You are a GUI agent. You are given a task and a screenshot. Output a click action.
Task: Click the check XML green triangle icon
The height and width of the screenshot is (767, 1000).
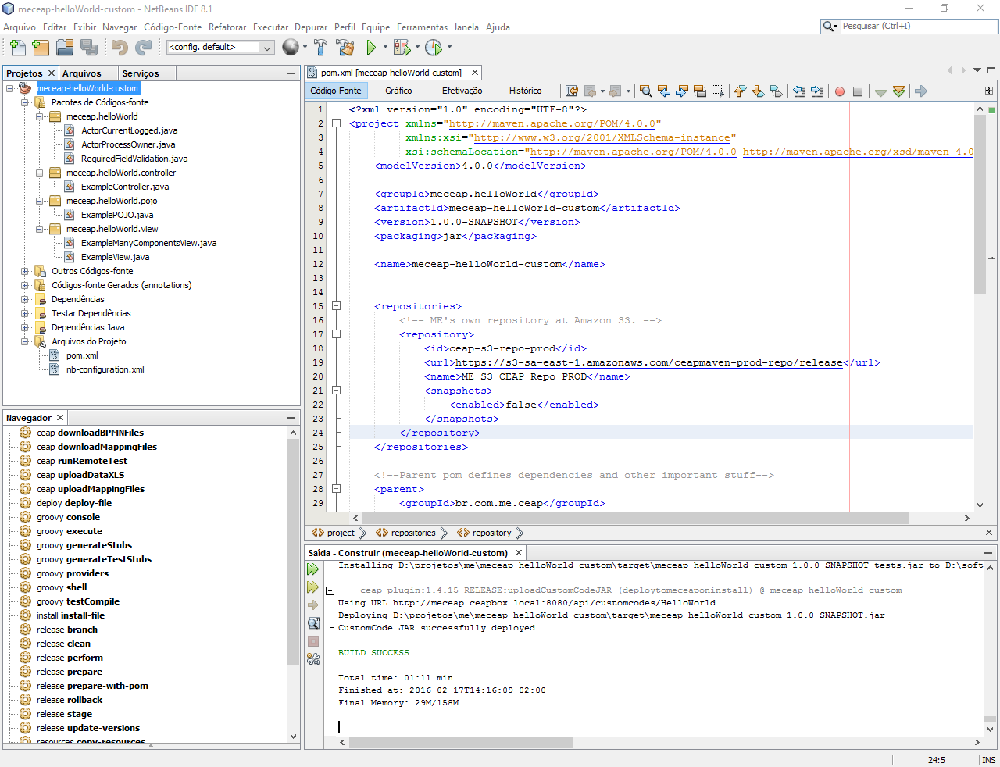880,91
